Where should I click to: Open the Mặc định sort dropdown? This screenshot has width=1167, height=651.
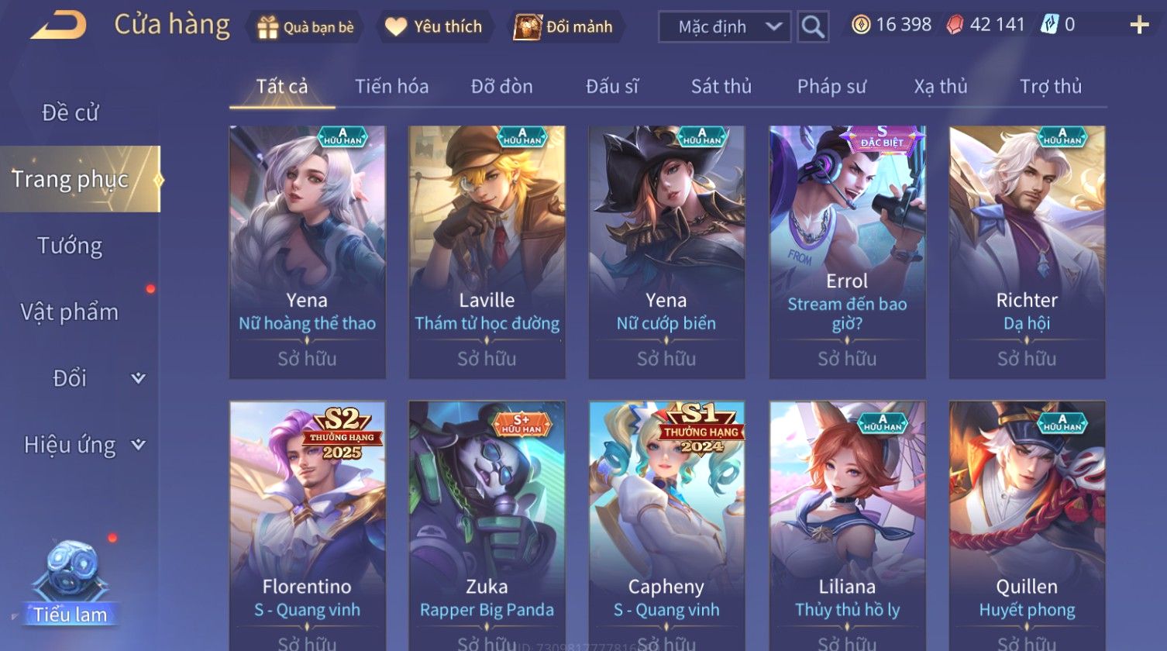pyautogui.click(x=725, y=27)
